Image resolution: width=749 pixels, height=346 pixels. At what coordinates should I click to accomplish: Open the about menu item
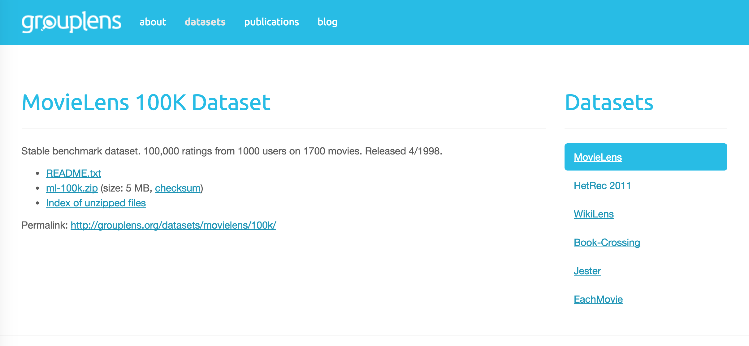(x=153, y=22)
